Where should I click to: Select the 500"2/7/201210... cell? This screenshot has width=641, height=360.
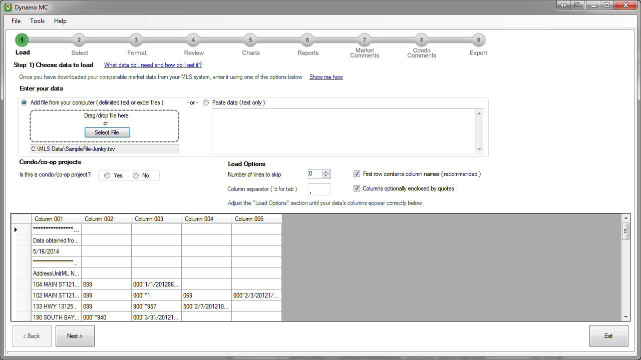pos(206,306)
